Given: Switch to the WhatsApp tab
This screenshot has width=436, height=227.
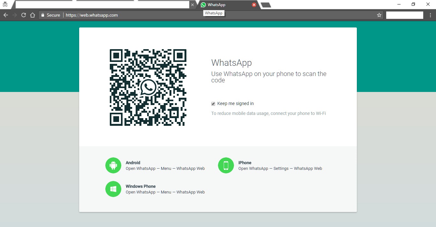Looking at the screenshot, I should coord(228,5).
